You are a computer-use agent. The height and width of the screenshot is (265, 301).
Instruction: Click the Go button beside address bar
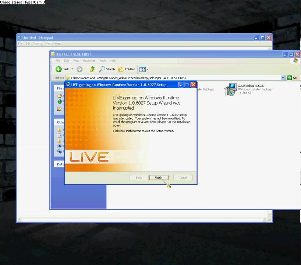click(292, 78)
